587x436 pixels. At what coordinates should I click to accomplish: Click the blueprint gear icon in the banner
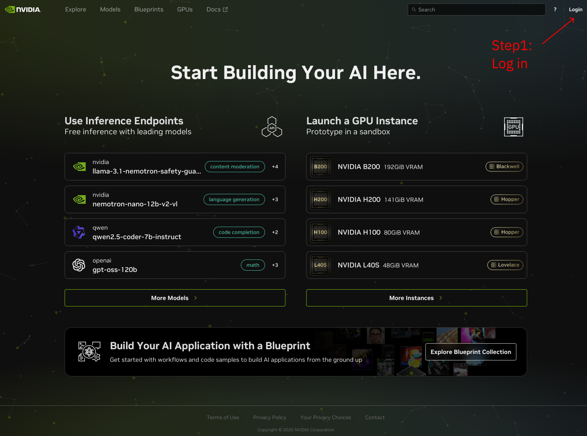click(89, 351)
